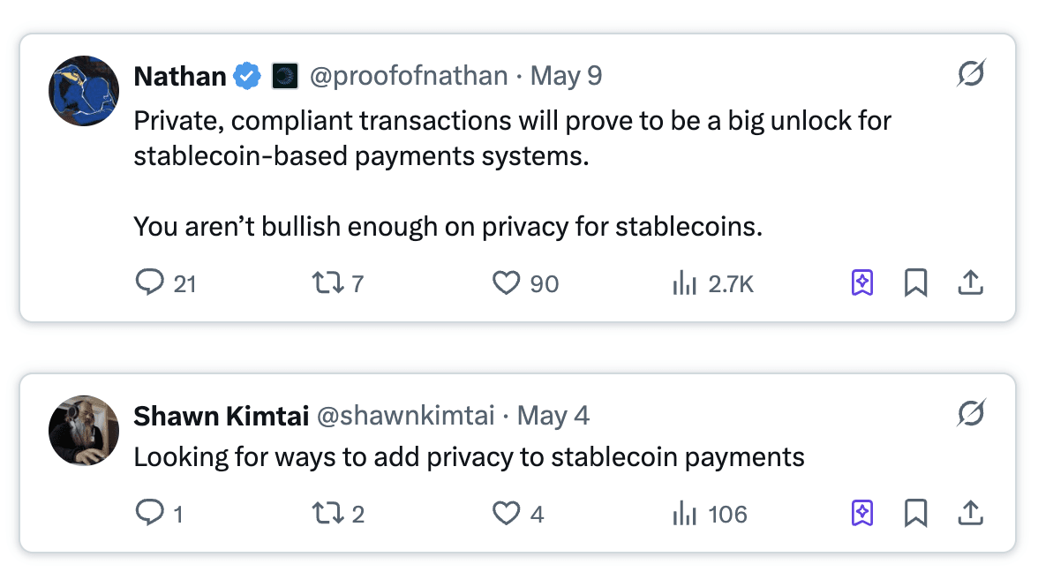Image resolution: width=1038 pixels, height=572 pixels.
Task: View analytics for Shawn's 106 views tweet
Action: [x=685, y=513]
